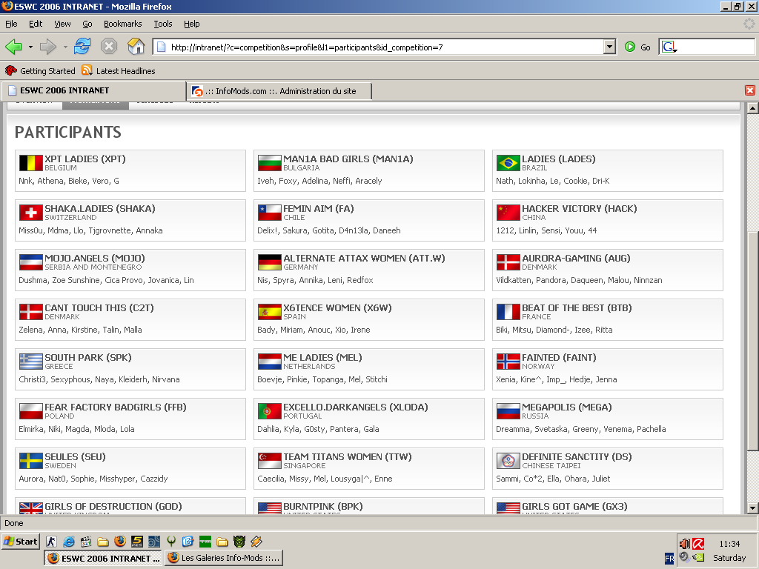Click the XPT LADIES (XPT) team name

[x=85, y=159]
